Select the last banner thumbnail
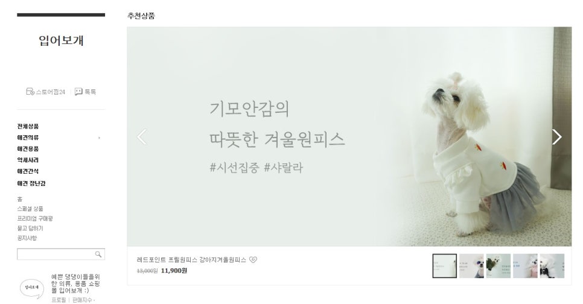The image size is (583, 304). (x=552, y=266)
